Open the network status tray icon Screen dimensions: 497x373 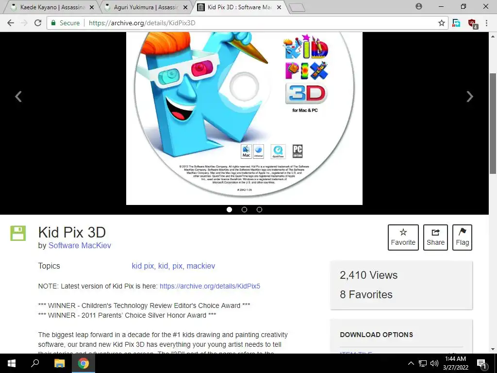[423, 363]
